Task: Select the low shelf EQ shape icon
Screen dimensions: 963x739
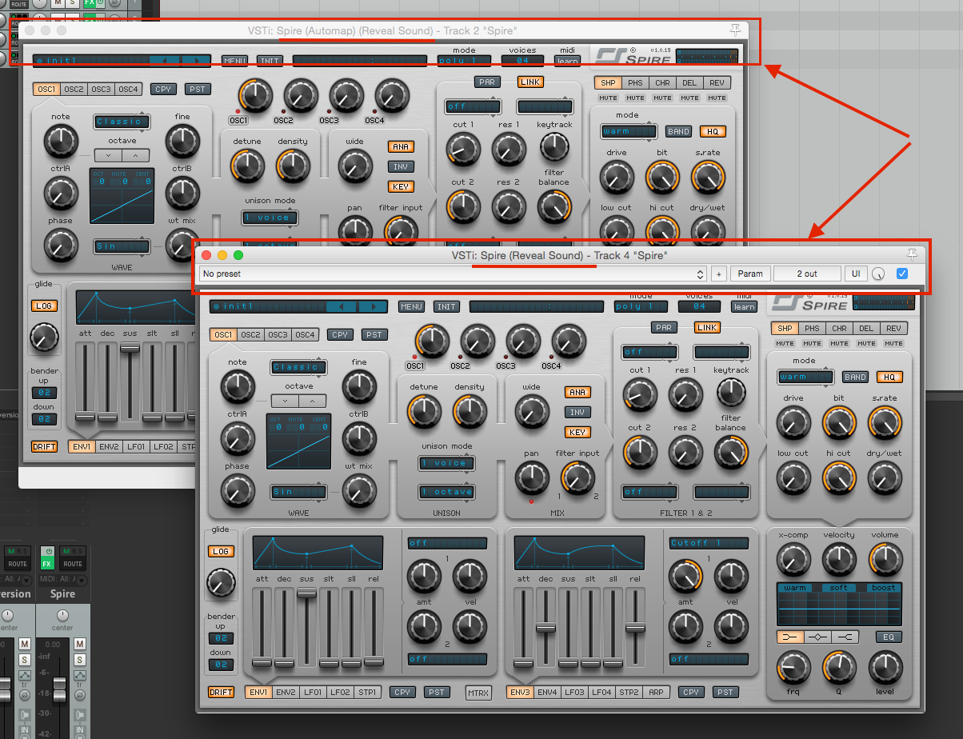Action: click(x=790, y=637)
